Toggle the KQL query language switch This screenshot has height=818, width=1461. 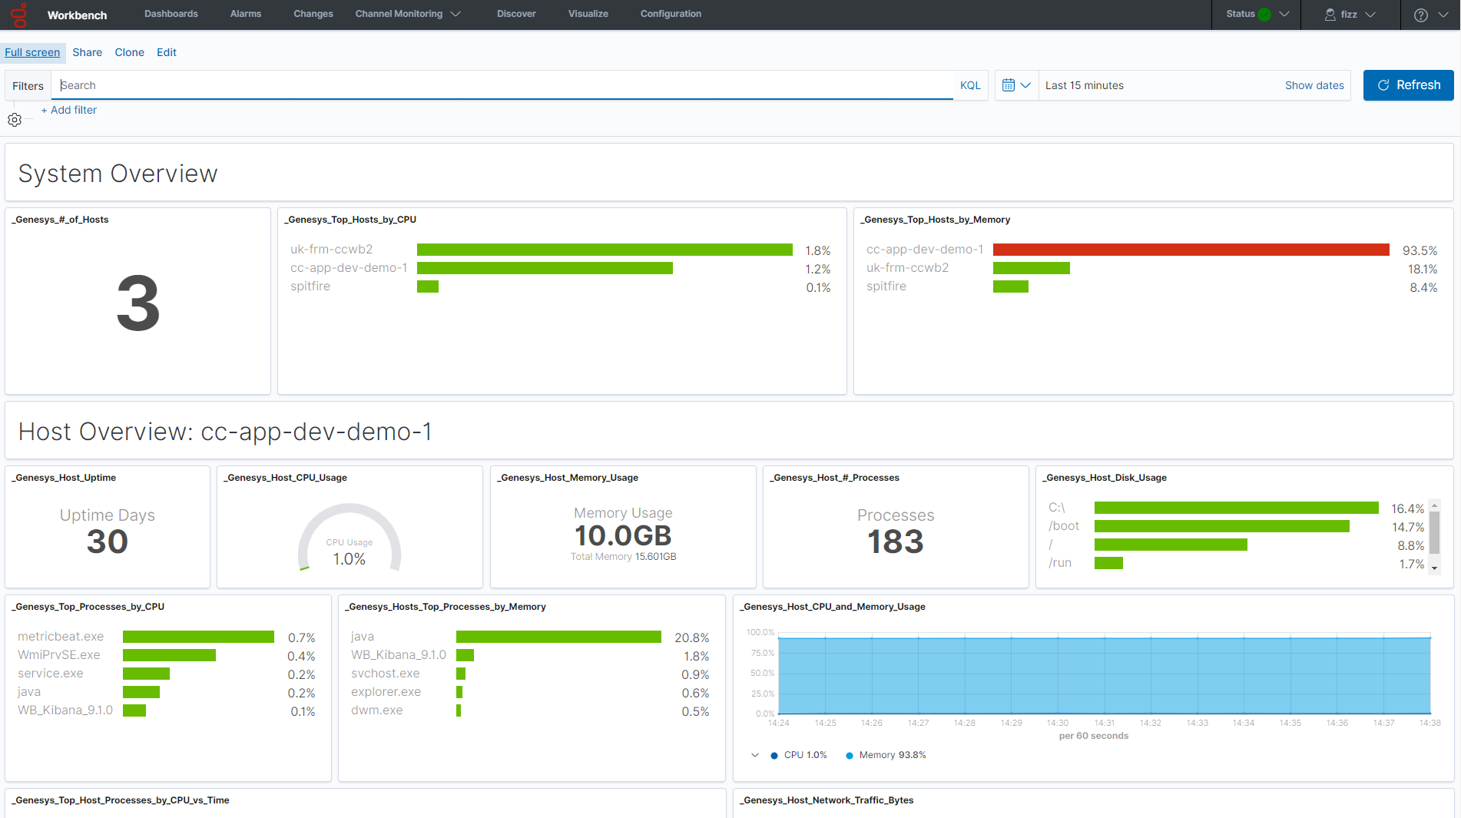(970, 85)
